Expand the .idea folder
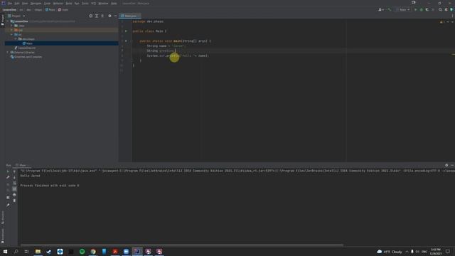The image size is (455, 256). coord(11,26)
